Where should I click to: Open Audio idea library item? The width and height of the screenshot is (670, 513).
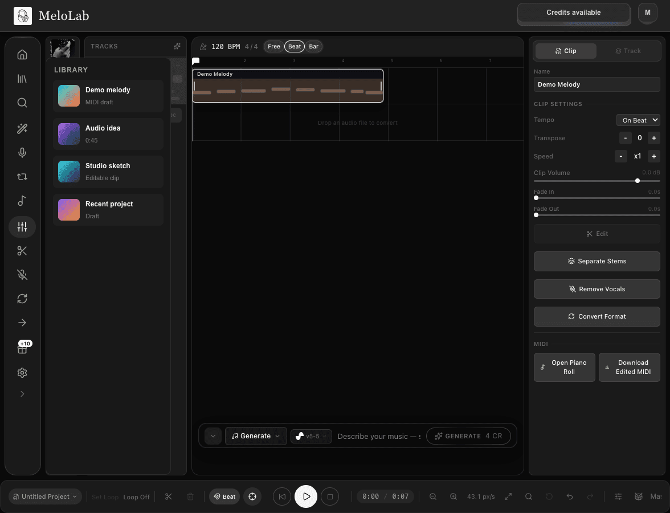point(108,134)
